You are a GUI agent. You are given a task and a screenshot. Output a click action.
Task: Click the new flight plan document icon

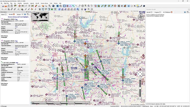coord(2,6)
